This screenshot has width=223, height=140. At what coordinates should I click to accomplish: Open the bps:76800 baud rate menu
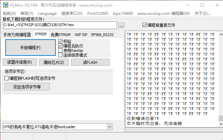(123, 14)
